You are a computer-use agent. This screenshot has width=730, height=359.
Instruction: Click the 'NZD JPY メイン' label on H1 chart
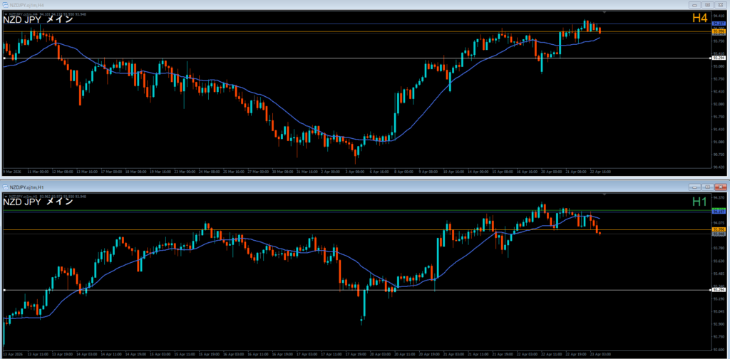point(38,202)
